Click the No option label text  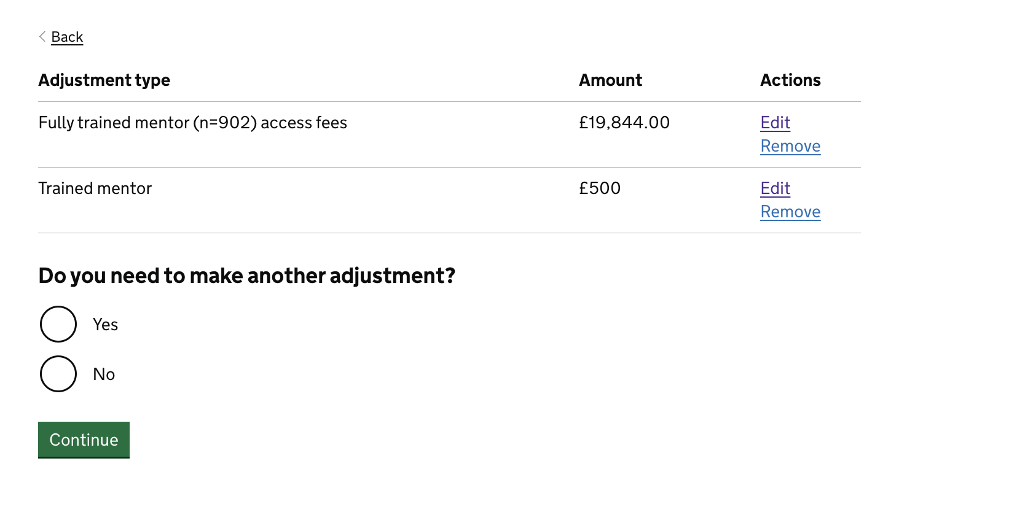click(x=103, y=373)
